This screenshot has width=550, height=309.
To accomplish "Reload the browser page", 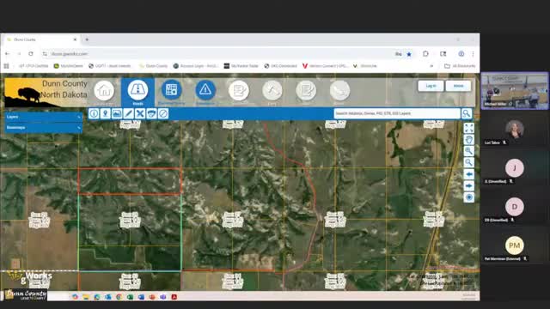I will pos(31,53).
